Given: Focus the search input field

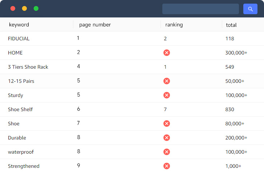Looking at the screenshot, I should point(200,9).
